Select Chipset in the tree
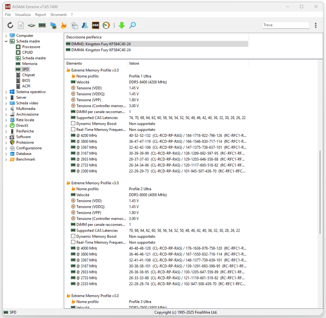This screenshot has width=326, height=318. click(x=28, y=75)
